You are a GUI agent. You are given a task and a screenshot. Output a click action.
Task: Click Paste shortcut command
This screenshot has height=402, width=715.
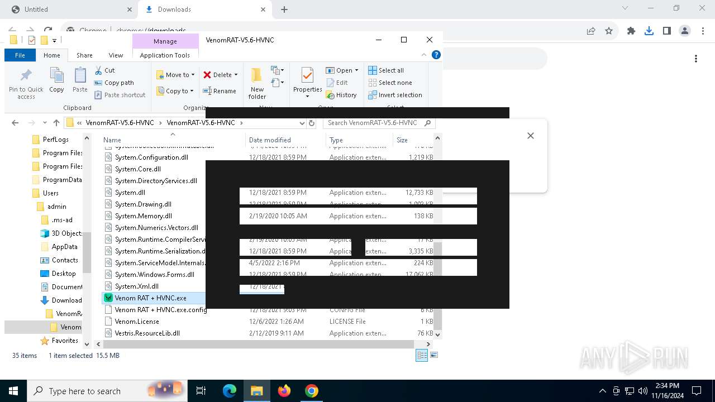120,95
